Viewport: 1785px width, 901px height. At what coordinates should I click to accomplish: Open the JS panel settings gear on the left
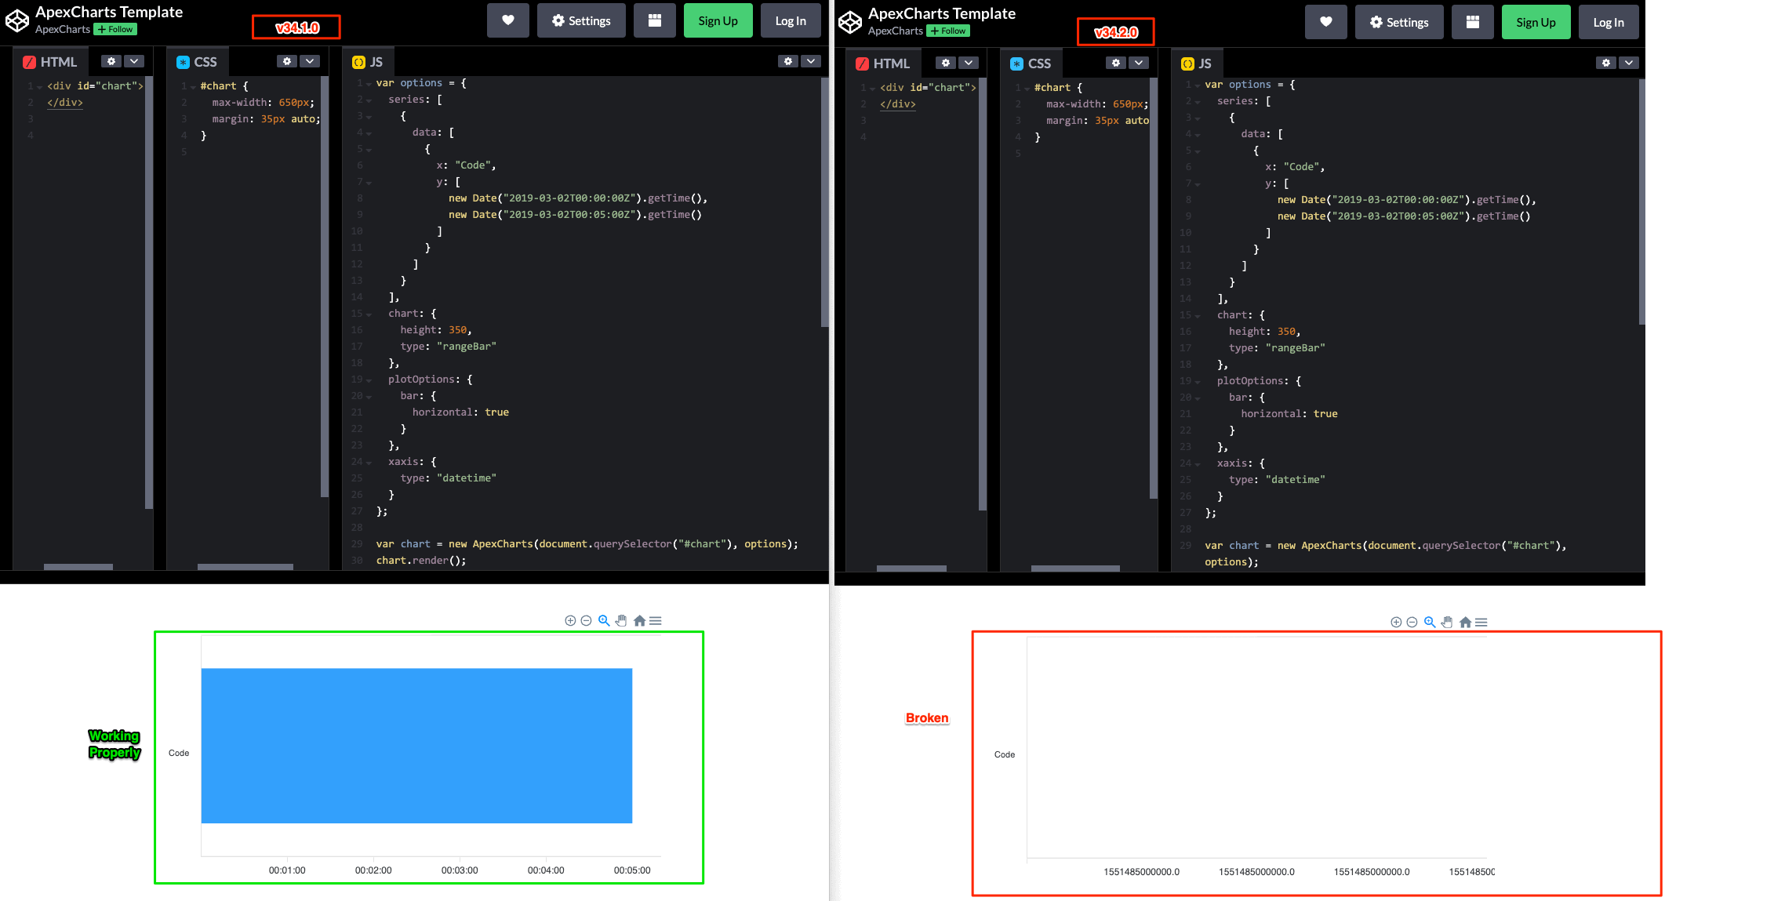pos(788,60)
